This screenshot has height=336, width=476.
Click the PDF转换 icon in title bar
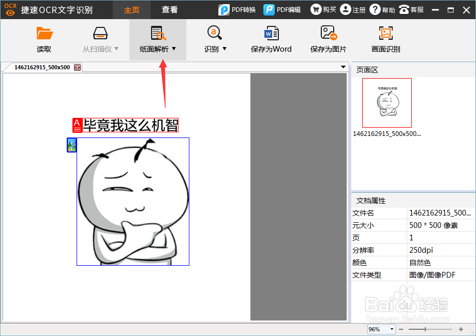pyautogui.click(x=224, y=9)
